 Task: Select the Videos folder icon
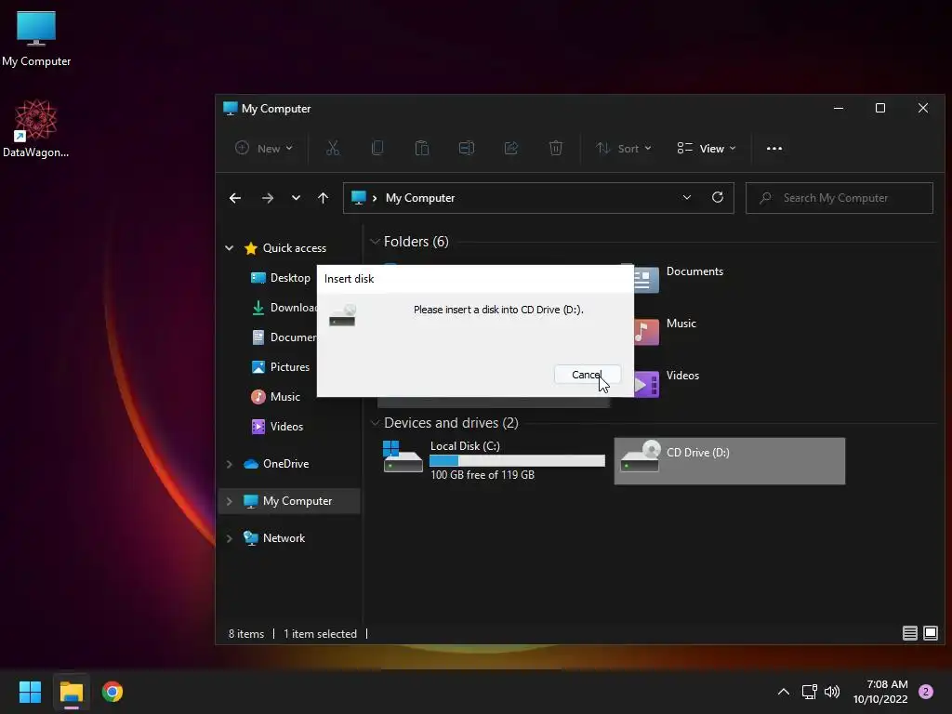pyautogui.click(x=646, y=384)
